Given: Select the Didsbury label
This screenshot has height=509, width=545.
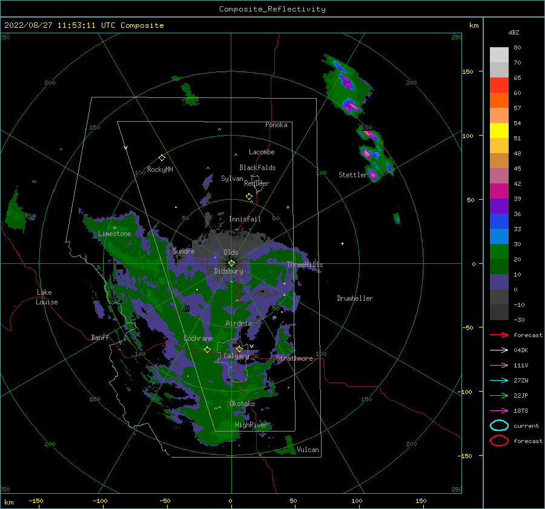Looking at the screenshot, I should point(229,271).
